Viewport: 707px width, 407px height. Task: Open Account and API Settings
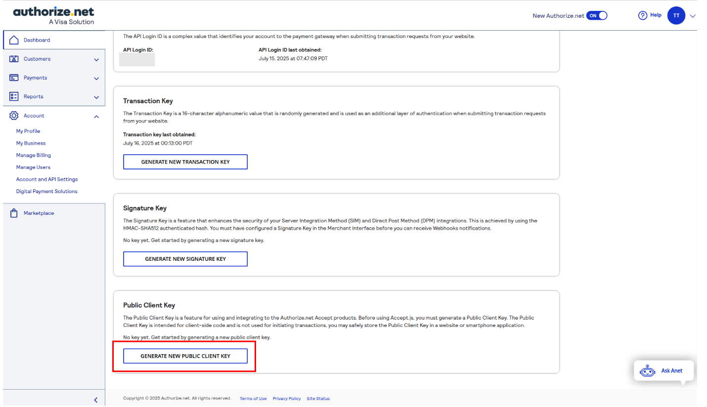tap(47, 179)
